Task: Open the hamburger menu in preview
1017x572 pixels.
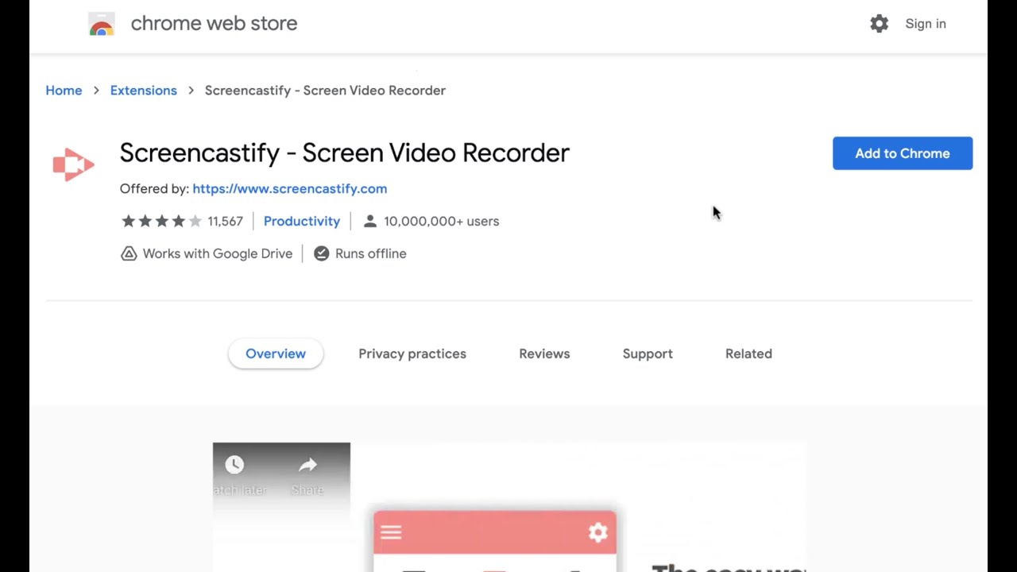Action: pos(390,532)
